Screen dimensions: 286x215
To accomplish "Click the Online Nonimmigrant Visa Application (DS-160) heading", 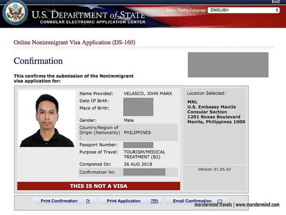I will [x=75, y=42].
